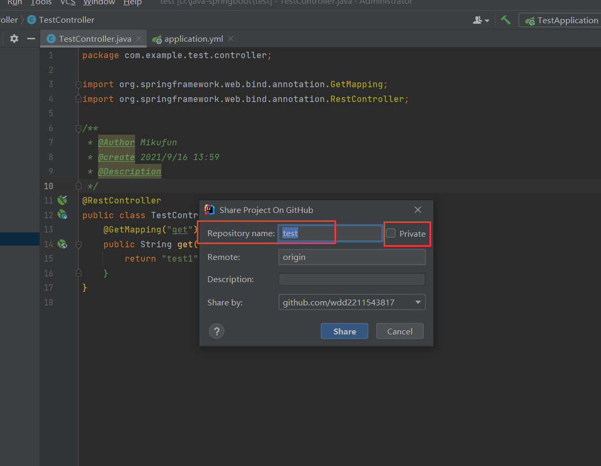
Task: Click the return keyword on line 15
Action: tap(140, 259)
